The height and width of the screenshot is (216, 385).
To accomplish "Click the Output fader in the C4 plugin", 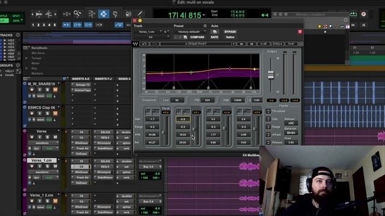I will 271,75.
